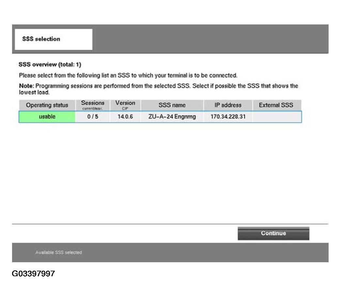Select the green usable status cell
The height and width of the screenshot is (301, 341).
[47, 117]
